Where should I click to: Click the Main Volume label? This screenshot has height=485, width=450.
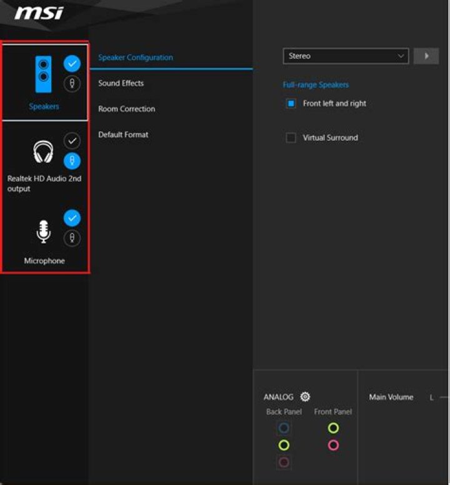coord(391,397)
